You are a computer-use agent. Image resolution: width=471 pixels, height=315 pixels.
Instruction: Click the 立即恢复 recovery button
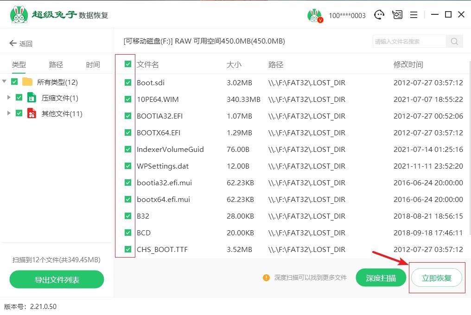point(436,277)
